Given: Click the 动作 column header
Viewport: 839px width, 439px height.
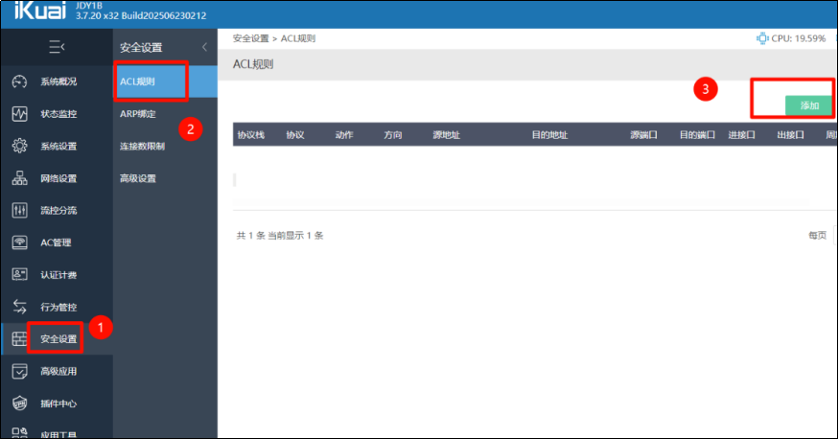Looking at the screenshot, I should (344, 135).
